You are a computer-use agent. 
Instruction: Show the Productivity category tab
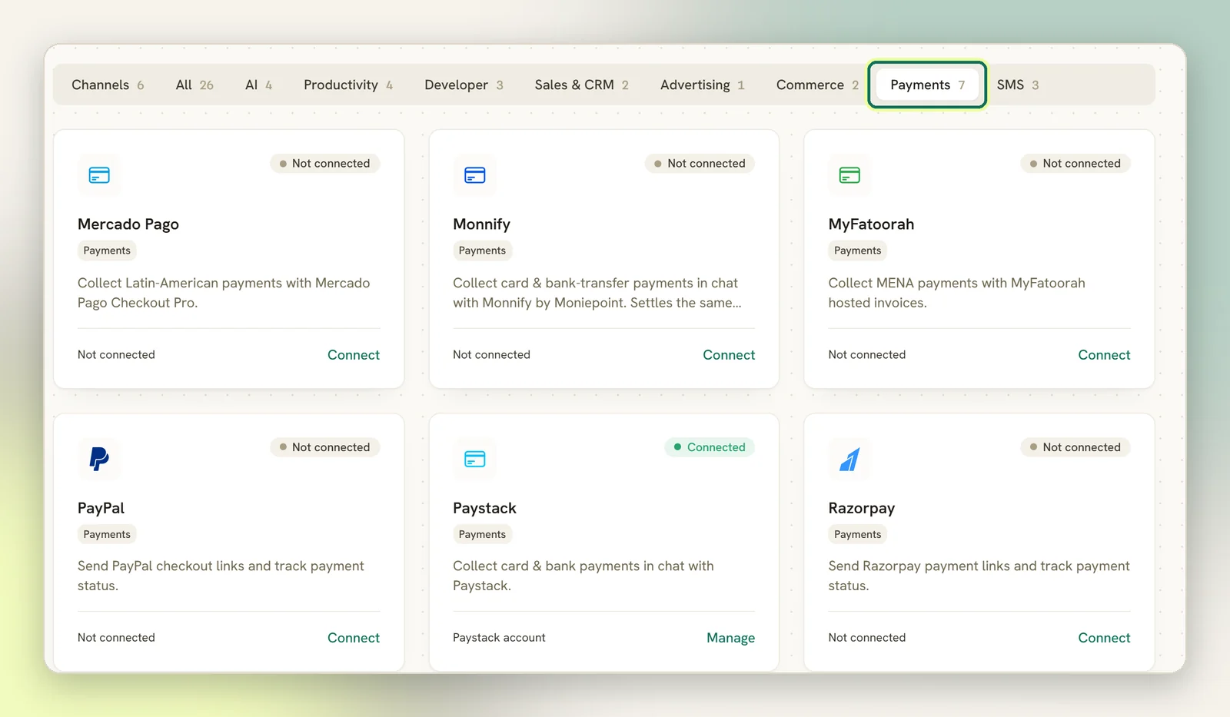pyautogui.click(x=348, y=85)
